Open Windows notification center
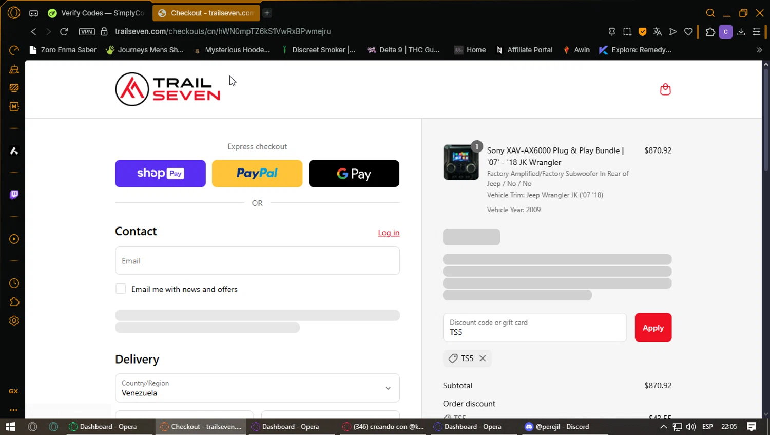The height and width of the screenshot is (435, 770). [752, 427]
